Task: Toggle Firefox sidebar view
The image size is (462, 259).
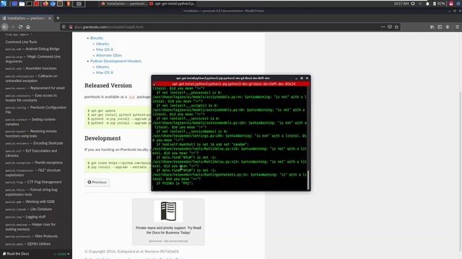Action: click(x=440, y=27)
